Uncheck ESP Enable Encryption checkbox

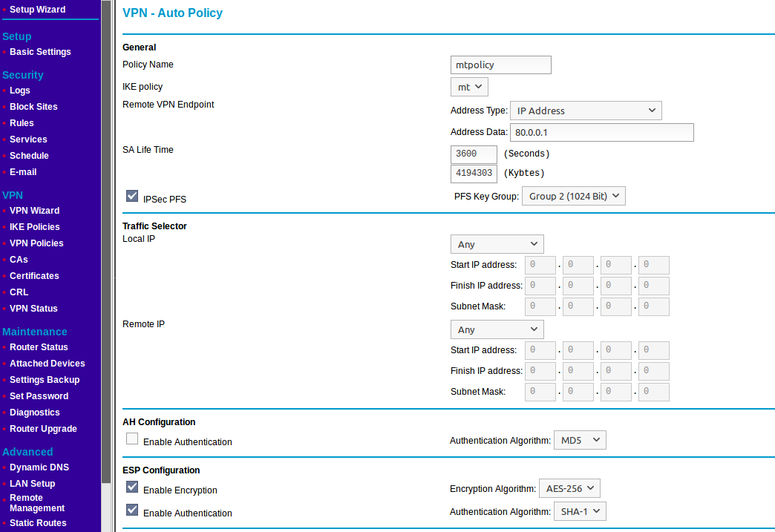point(132,487)
